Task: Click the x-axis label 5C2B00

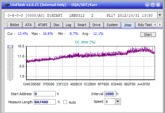Action: (90, 84)
